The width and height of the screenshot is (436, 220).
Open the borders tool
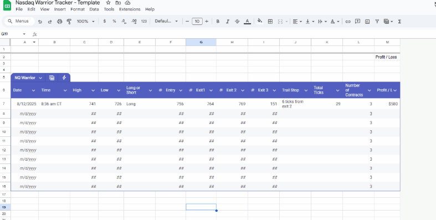(x=270, y=22)
